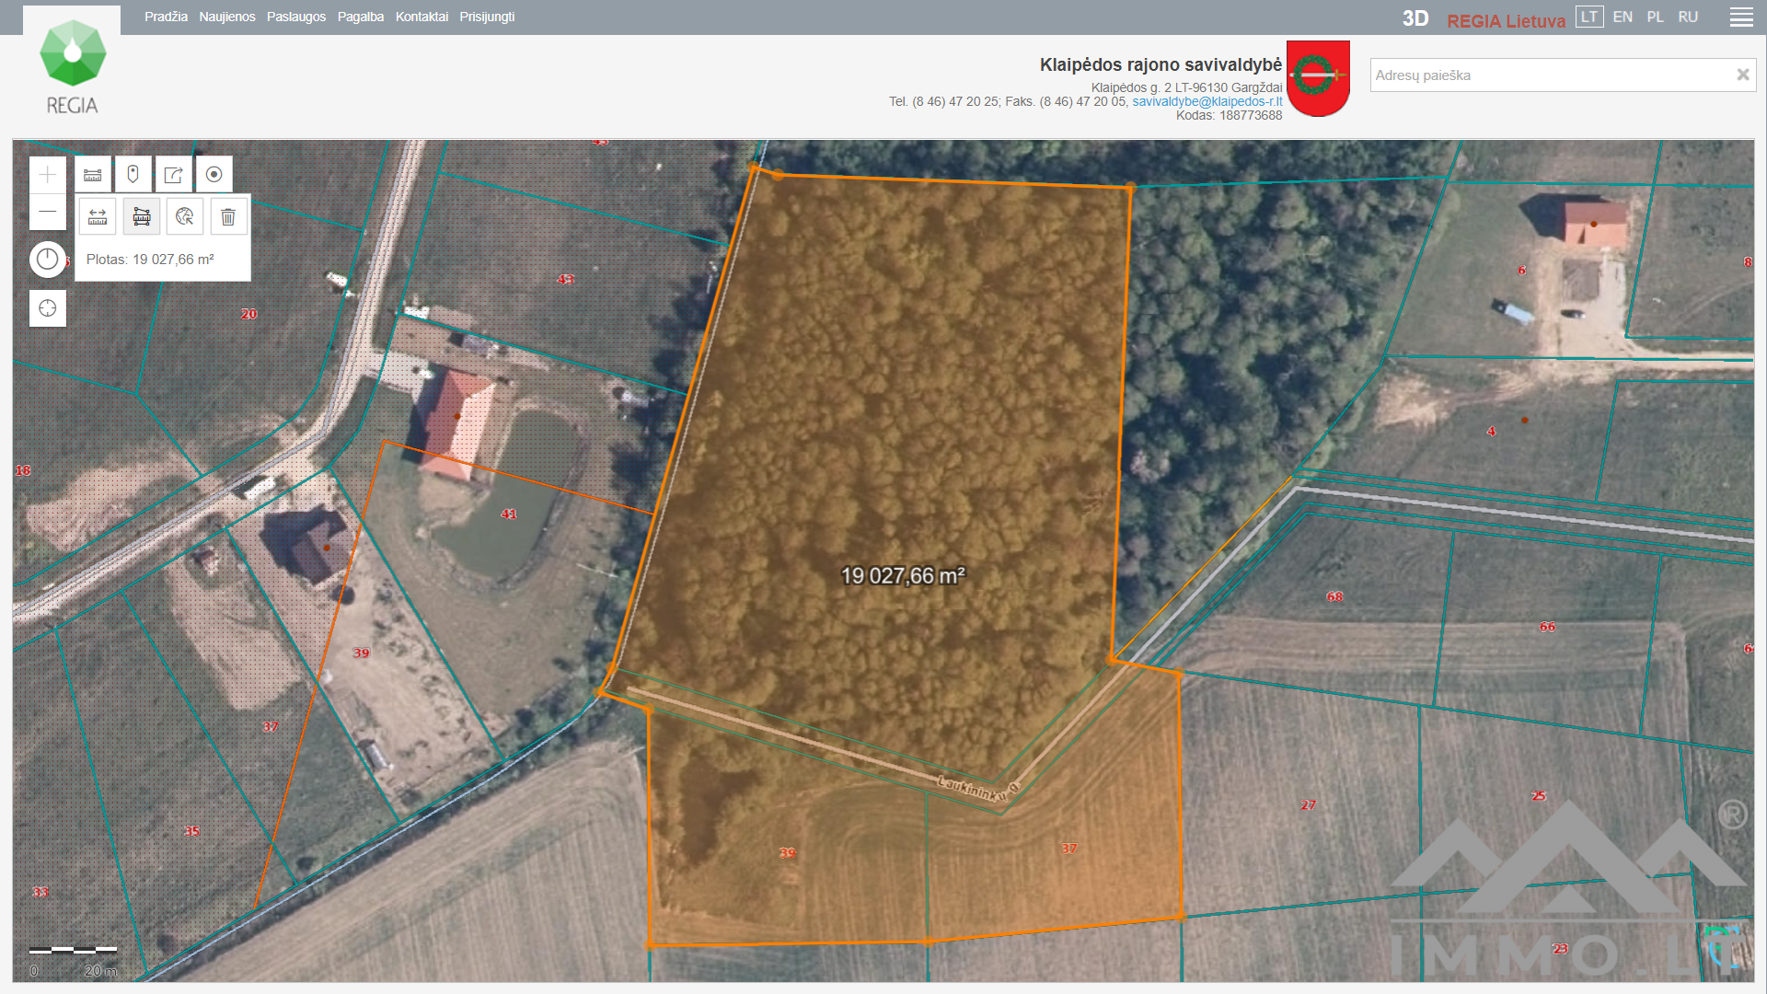
Task: Open the measurement tools ruler icon
Action: tap(93, 175)
